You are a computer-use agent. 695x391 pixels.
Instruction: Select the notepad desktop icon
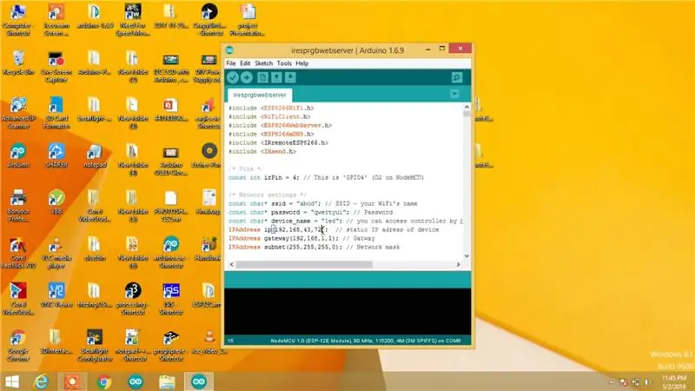[x=95, y=156]
